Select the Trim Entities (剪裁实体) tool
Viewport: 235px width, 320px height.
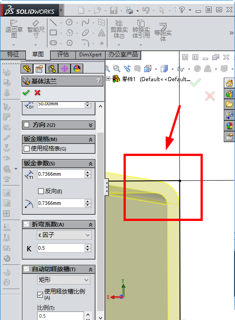click(x=119, y=30)
